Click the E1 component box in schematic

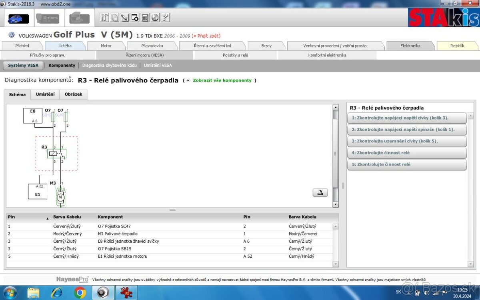[x=38, y=192]
